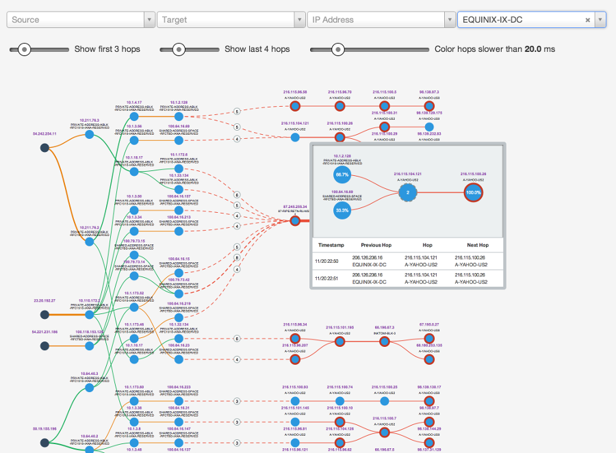
Task: Click hop node 216.115.100.93
Action: [x=295, y=401]
